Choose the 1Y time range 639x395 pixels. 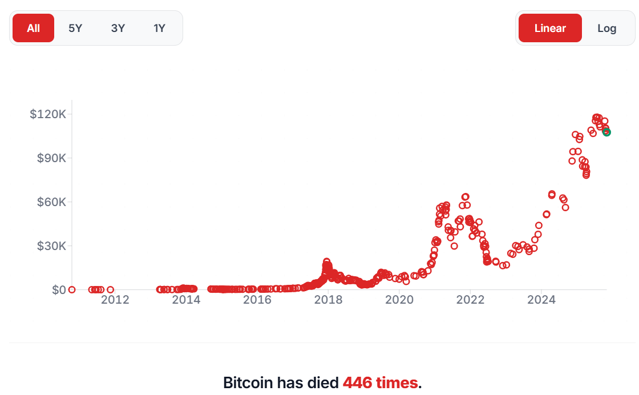[160, 28]
